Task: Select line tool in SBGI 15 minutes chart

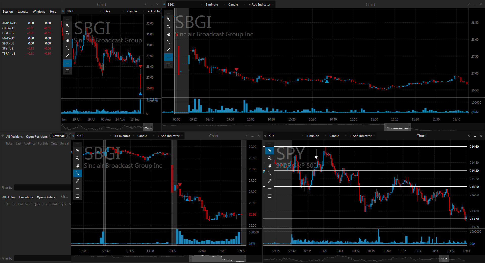Action: coord(78,173)
